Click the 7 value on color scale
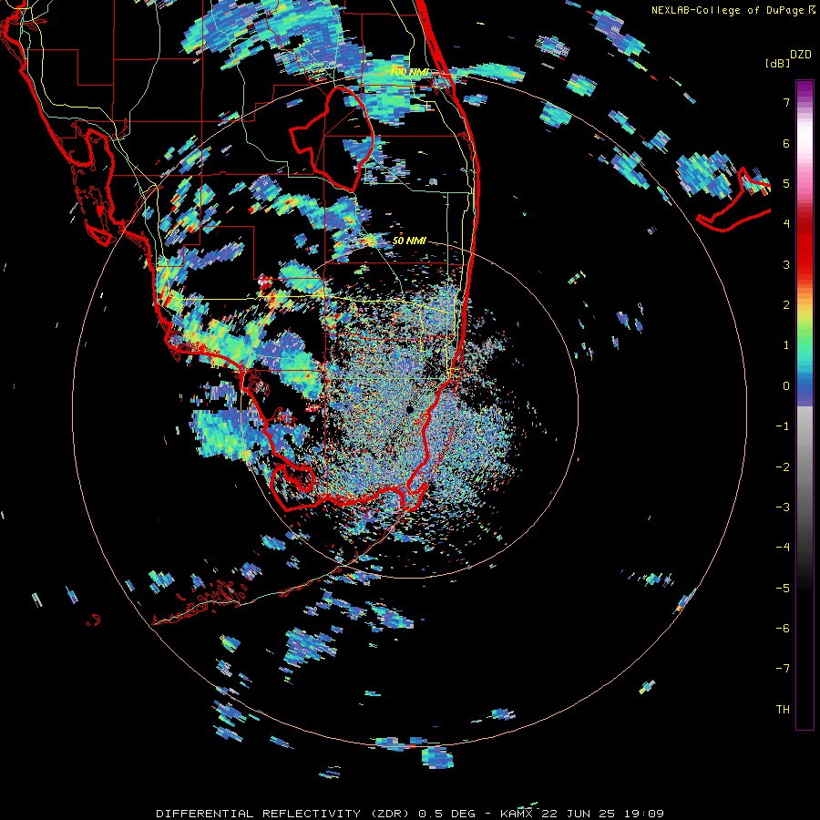Viewport: 820px width, 820px height. (x=786, y=102)
